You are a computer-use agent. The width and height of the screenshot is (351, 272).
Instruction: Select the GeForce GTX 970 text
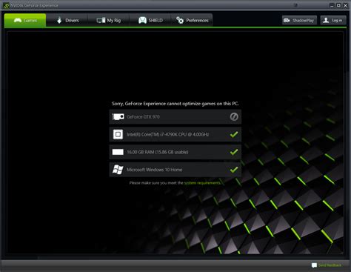click(x=143, y=116)
